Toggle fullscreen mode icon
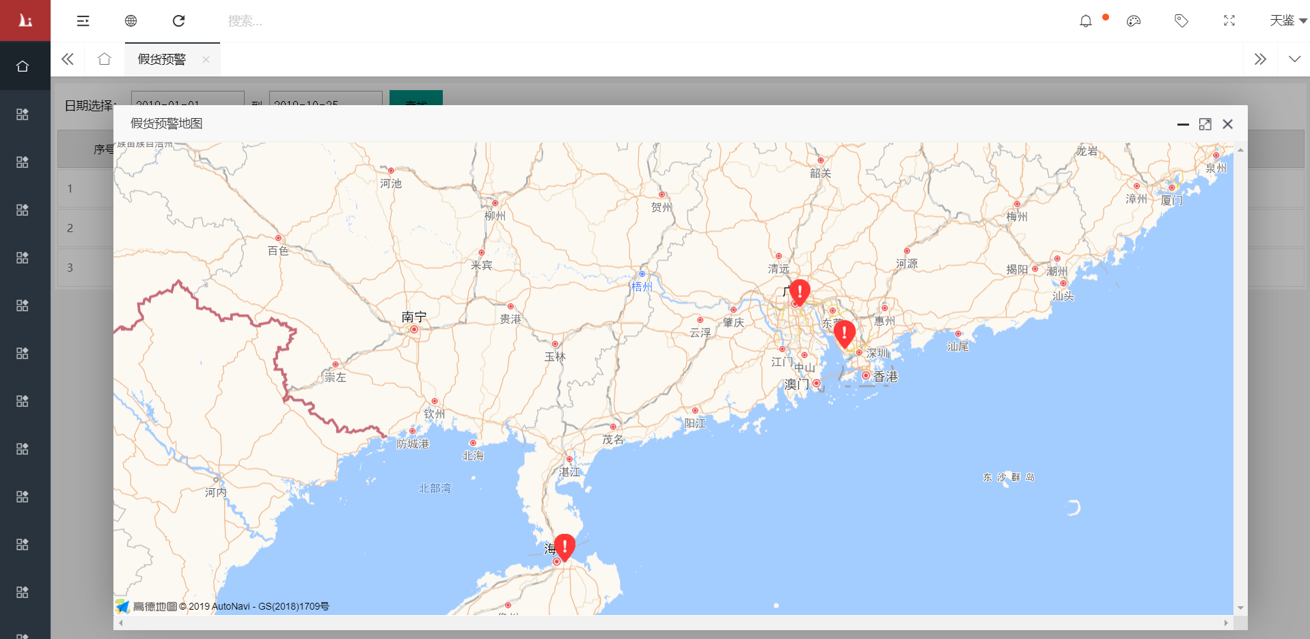1310x639 pixels. point(1229,21)
